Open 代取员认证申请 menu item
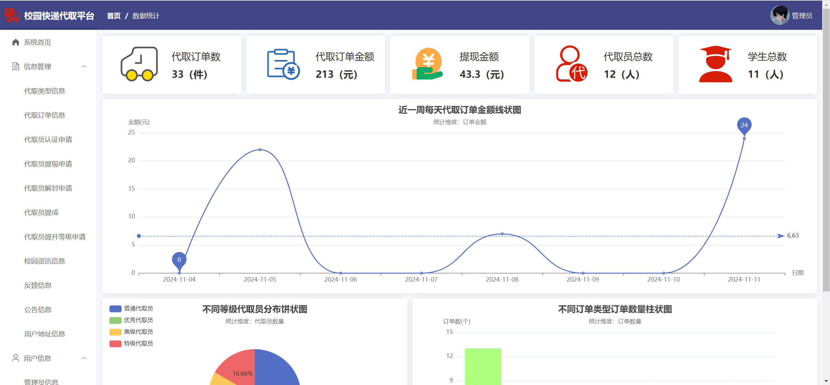 click(48, 139)
